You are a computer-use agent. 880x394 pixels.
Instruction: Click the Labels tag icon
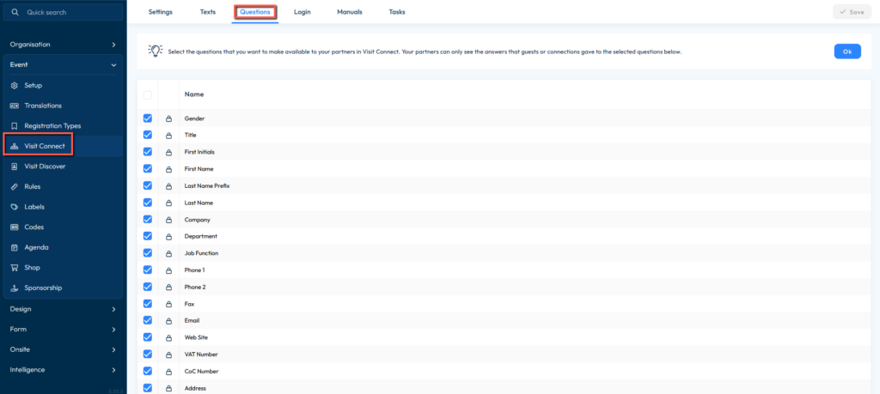15,207
